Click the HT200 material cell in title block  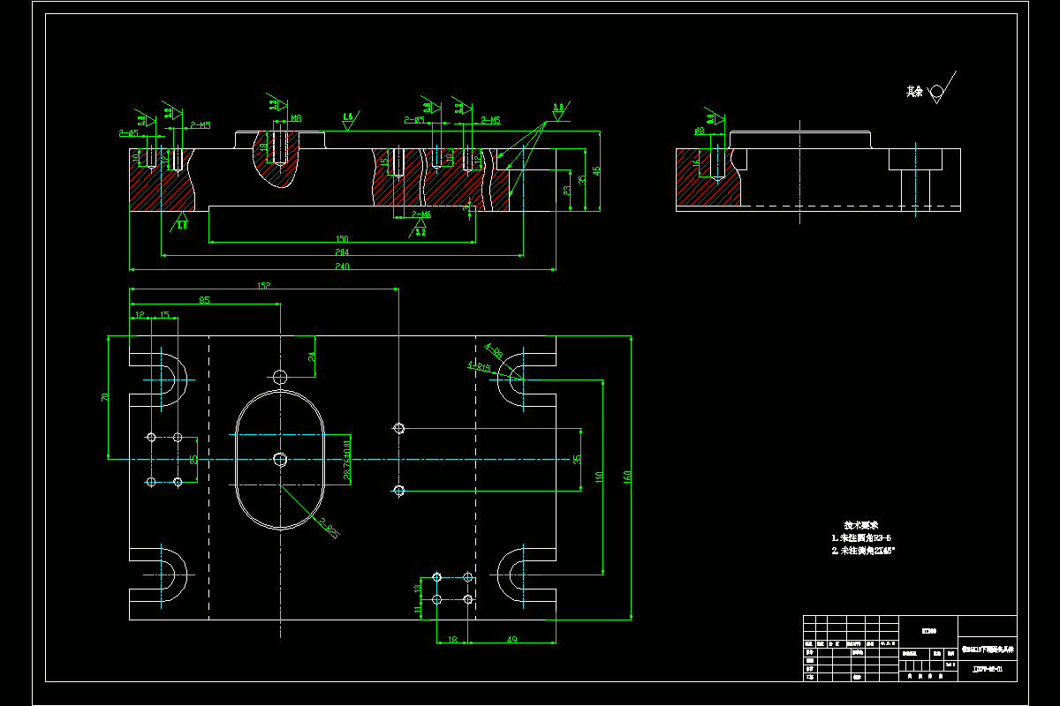click(x=929, y=630)
